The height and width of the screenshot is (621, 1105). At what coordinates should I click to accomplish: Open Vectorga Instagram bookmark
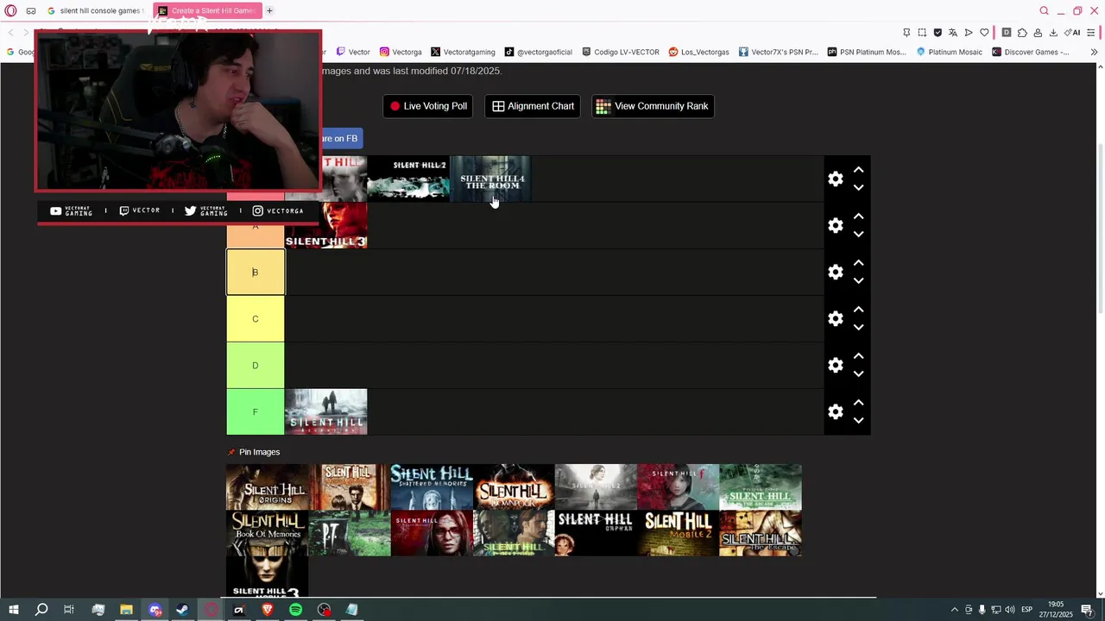click(401, 52)
